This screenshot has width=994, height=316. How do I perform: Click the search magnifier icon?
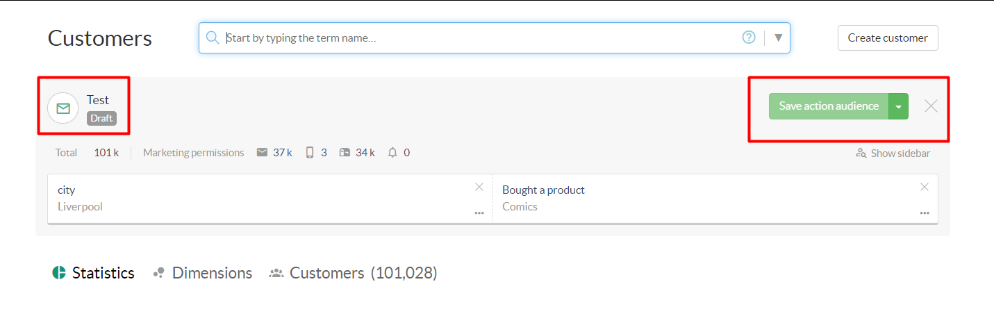pyautogui.click(x=213, y=38)
